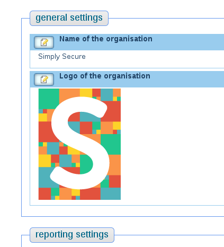Click the 'Name of the organisation' label
This screenshot has height=247, width=224.
pos(106,39)
